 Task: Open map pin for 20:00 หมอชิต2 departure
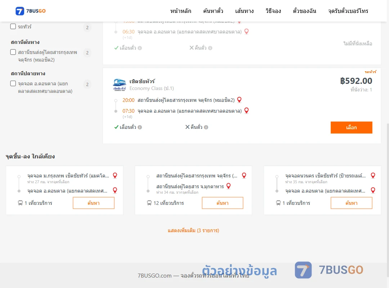coord(240,100)
